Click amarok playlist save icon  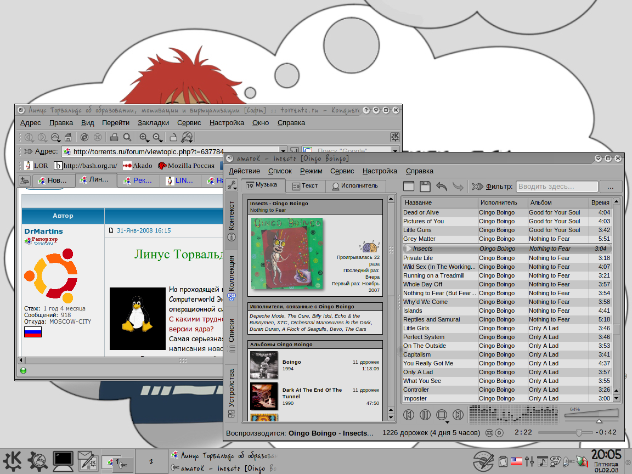425,186
